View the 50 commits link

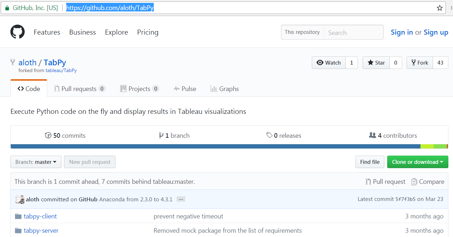65,136
